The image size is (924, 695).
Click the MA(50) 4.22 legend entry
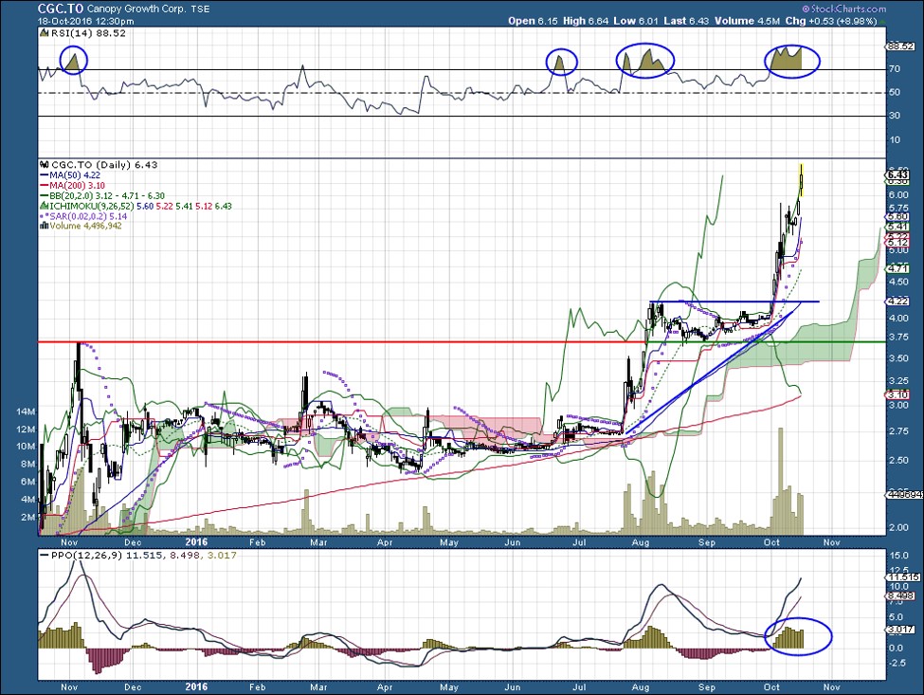click(x=70, y=175)
